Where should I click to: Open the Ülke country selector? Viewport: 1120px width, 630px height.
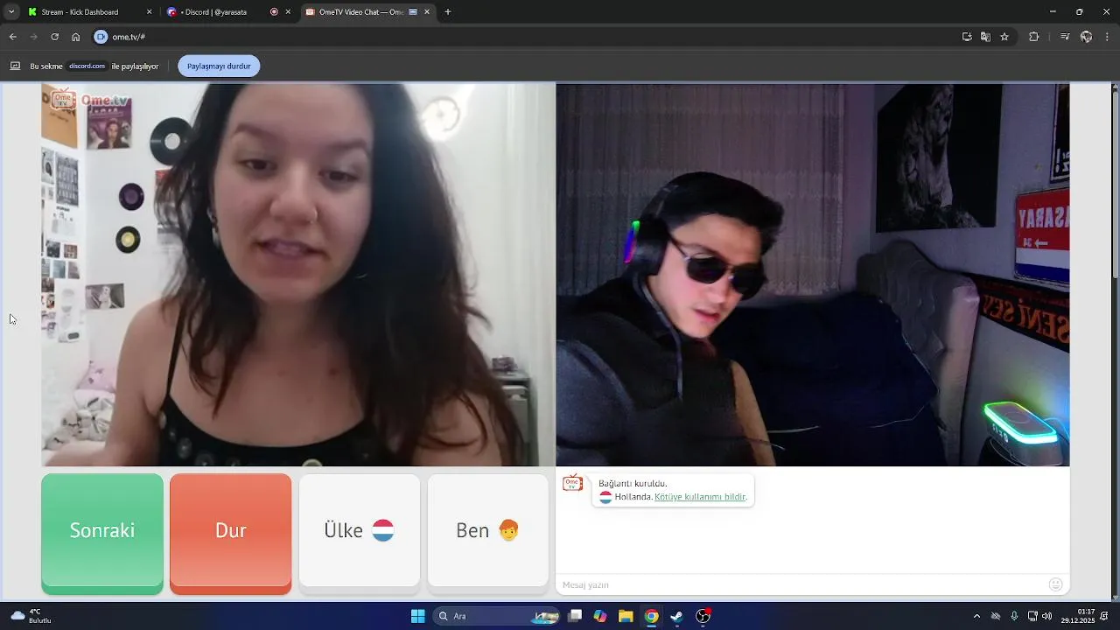pos(360,530)
